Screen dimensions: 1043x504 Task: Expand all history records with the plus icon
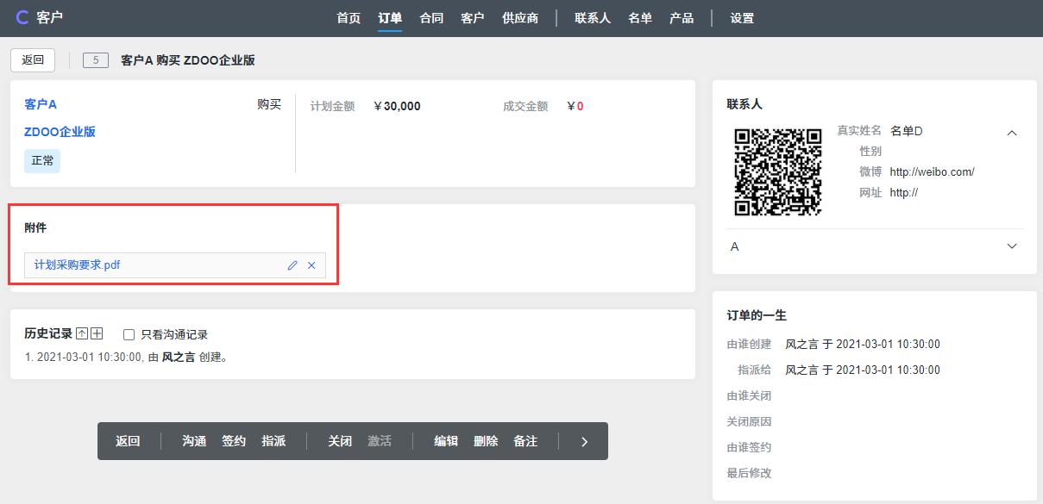[97, 334]
